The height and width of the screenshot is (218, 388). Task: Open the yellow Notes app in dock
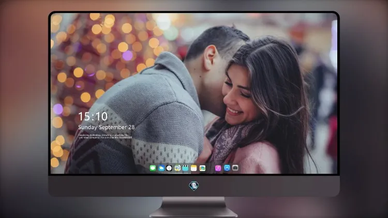pyautogui.click(x=194, y=168)
